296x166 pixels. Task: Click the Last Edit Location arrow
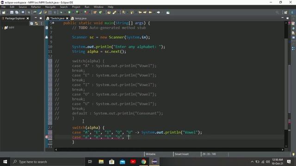pos(140,12)
